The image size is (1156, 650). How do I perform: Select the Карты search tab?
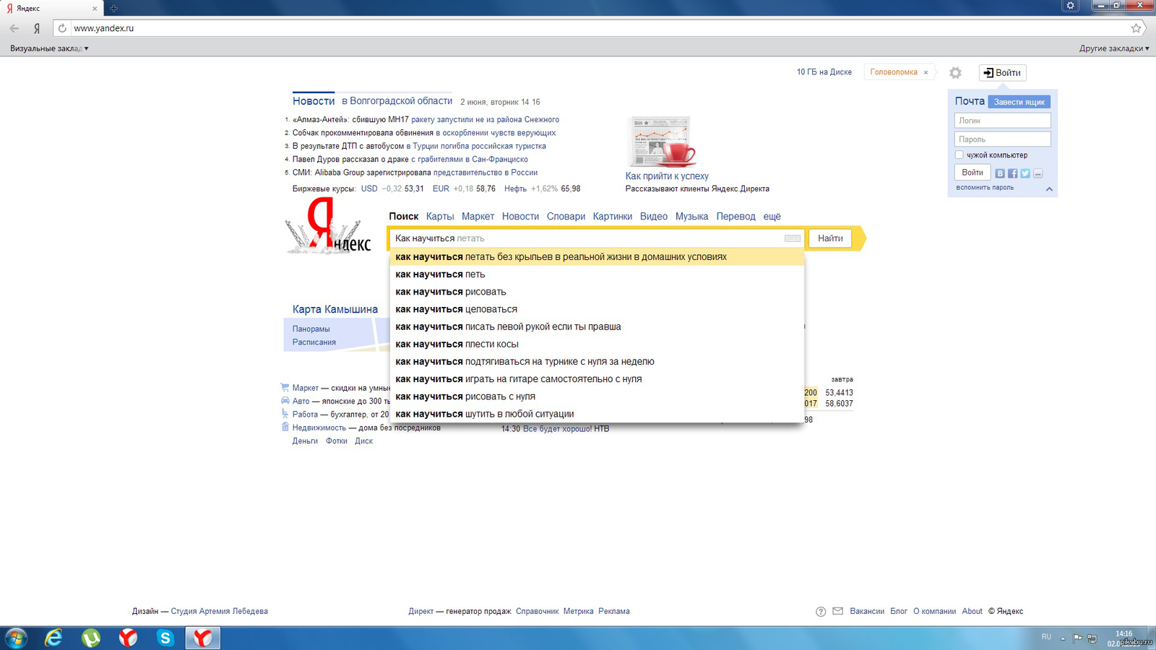[x=440, y=217]
